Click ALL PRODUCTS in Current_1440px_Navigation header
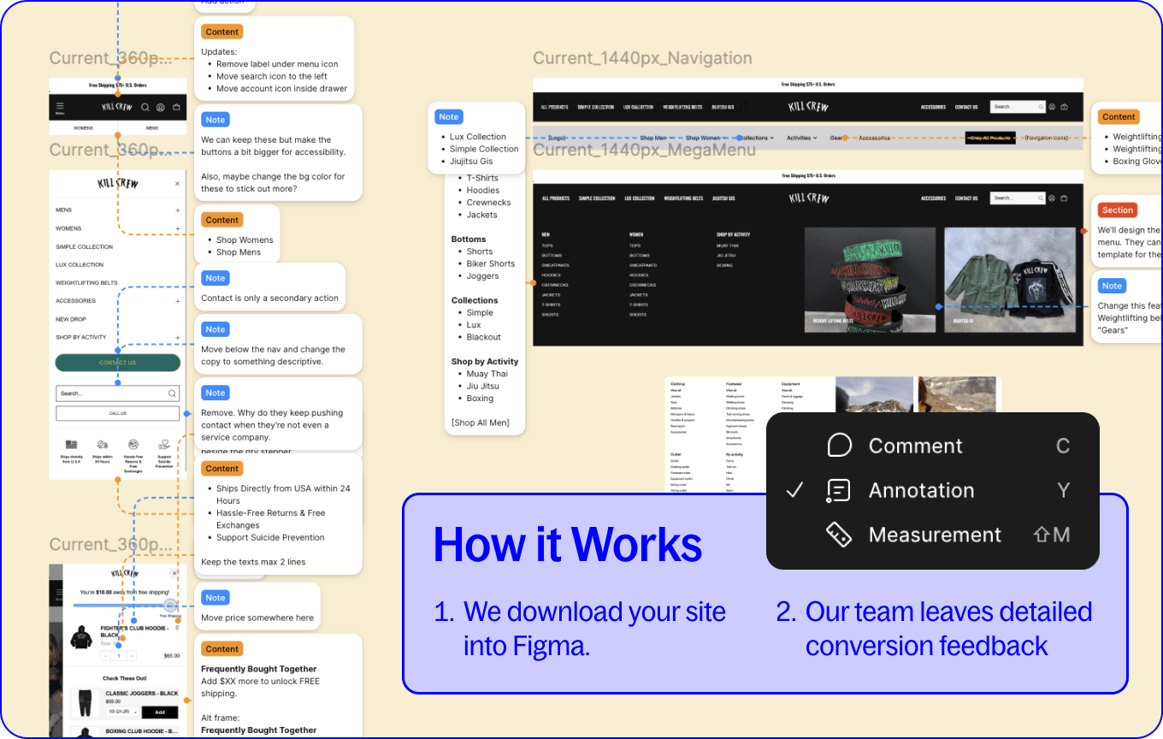Image resolution: width=1163 pixels, height=739 pixels. click(x=554, y=107)
